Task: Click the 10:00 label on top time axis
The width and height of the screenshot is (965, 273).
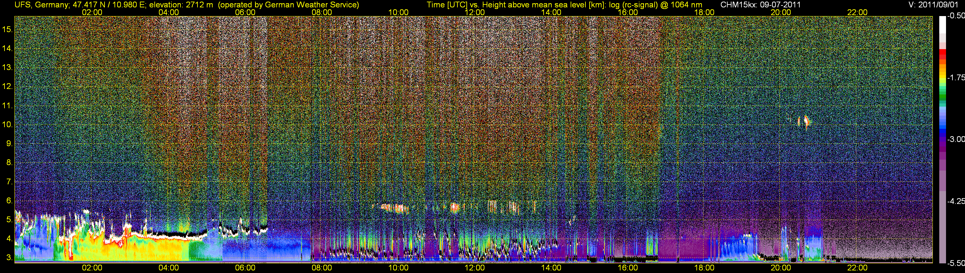Action: [398, 12]
